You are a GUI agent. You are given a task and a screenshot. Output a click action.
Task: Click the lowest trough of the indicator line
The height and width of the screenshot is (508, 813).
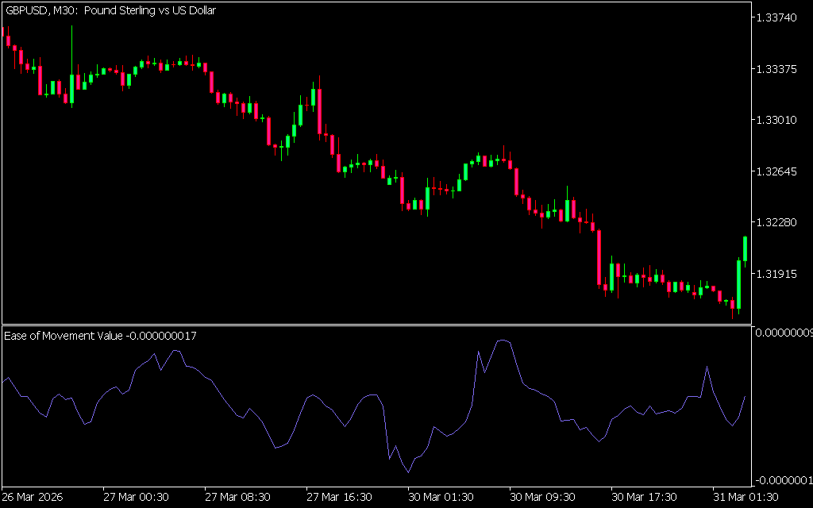[x=408, y=472]
